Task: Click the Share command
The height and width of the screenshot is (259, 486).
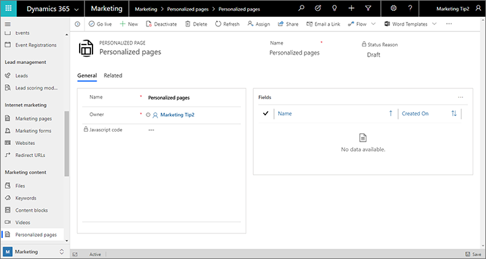Action: [x=288, y=24]
